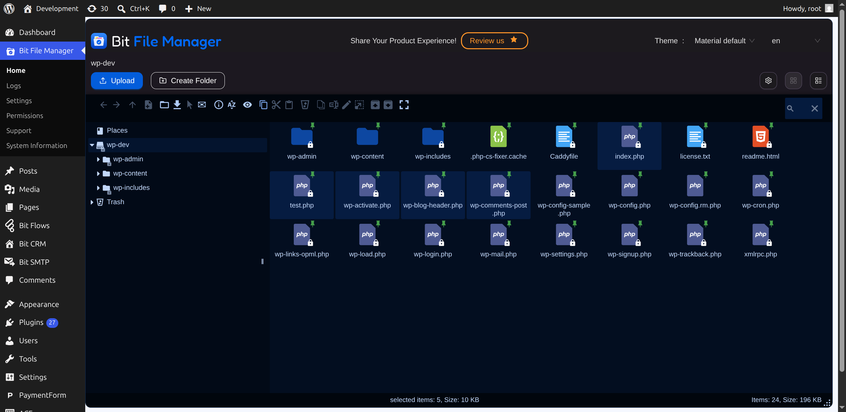Toggle fullscreen with the corner-brackets icon
The height and width of the screenshot is (412, 846).
point(404,105)
